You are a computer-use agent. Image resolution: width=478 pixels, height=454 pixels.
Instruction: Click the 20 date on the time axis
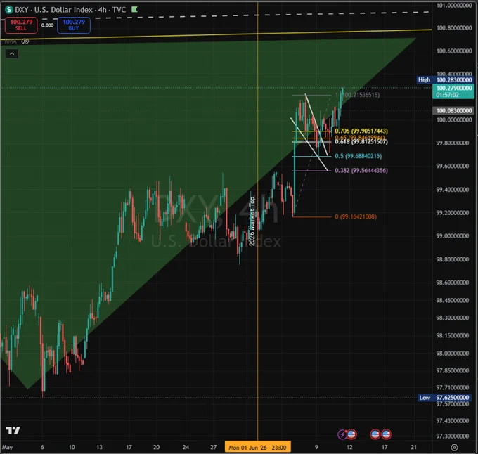pos(156,447)
